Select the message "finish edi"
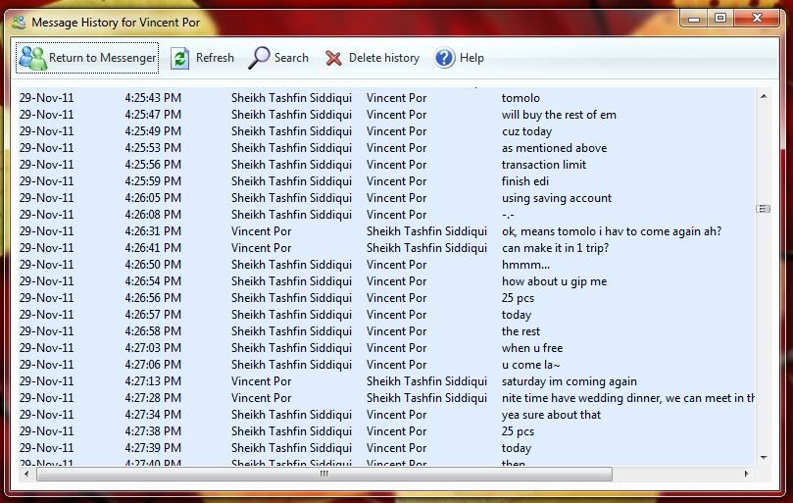This screenshot has width=793, height=503. 525,181
